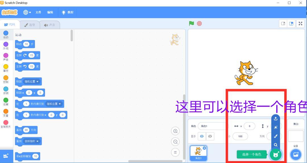
Task: Zoom in the code workspace
Action: pos(175,131)
